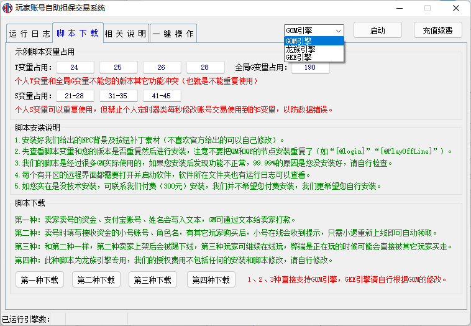Download script via 第一种下载 button
The height and width of the screenshot is (326, 471).
click(x=40, y=280)
